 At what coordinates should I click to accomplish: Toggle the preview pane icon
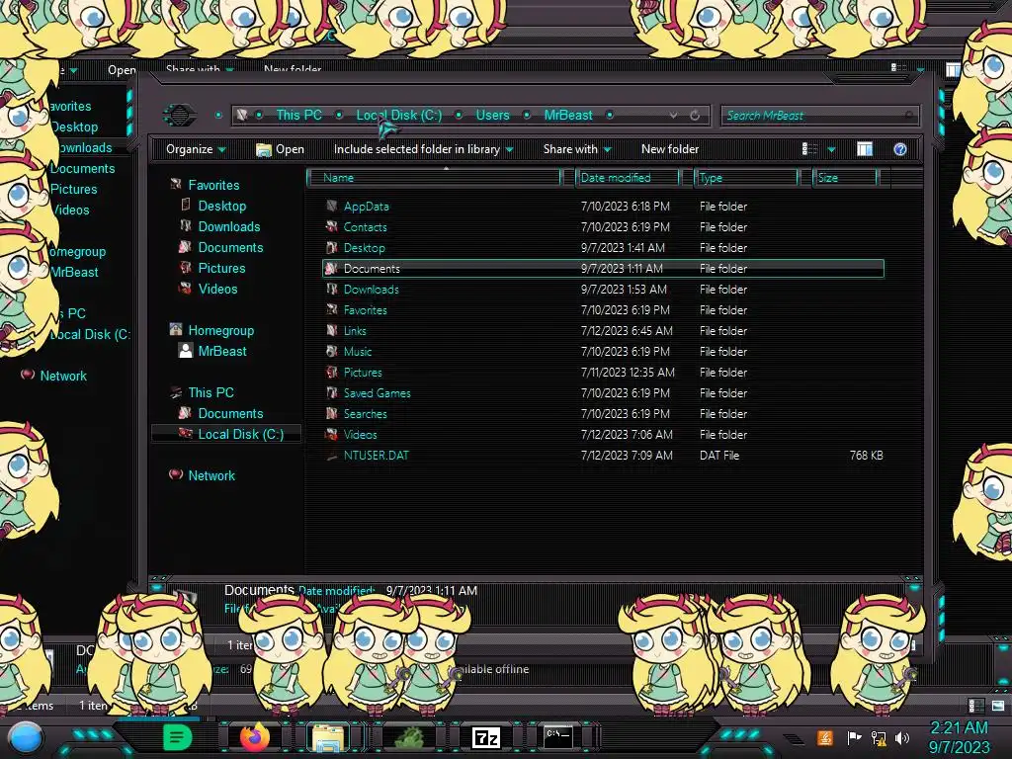[865, 149]
